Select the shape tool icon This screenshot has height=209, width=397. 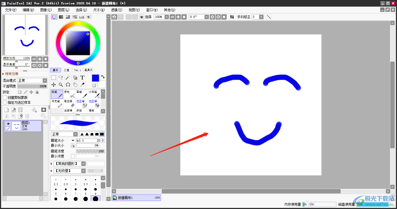(75, 78)
